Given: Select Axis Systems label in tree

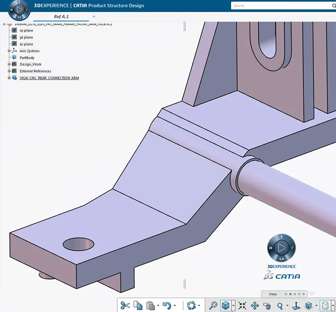Looking at the screenshot, I should [x=30, y=51].
